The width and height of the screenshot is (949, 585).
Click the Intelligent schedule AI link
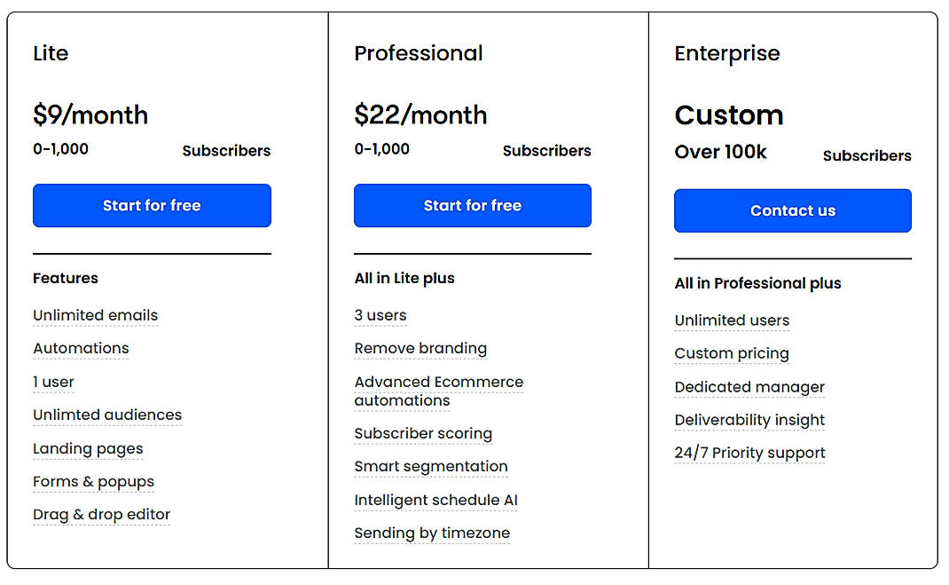pos(436,500)
